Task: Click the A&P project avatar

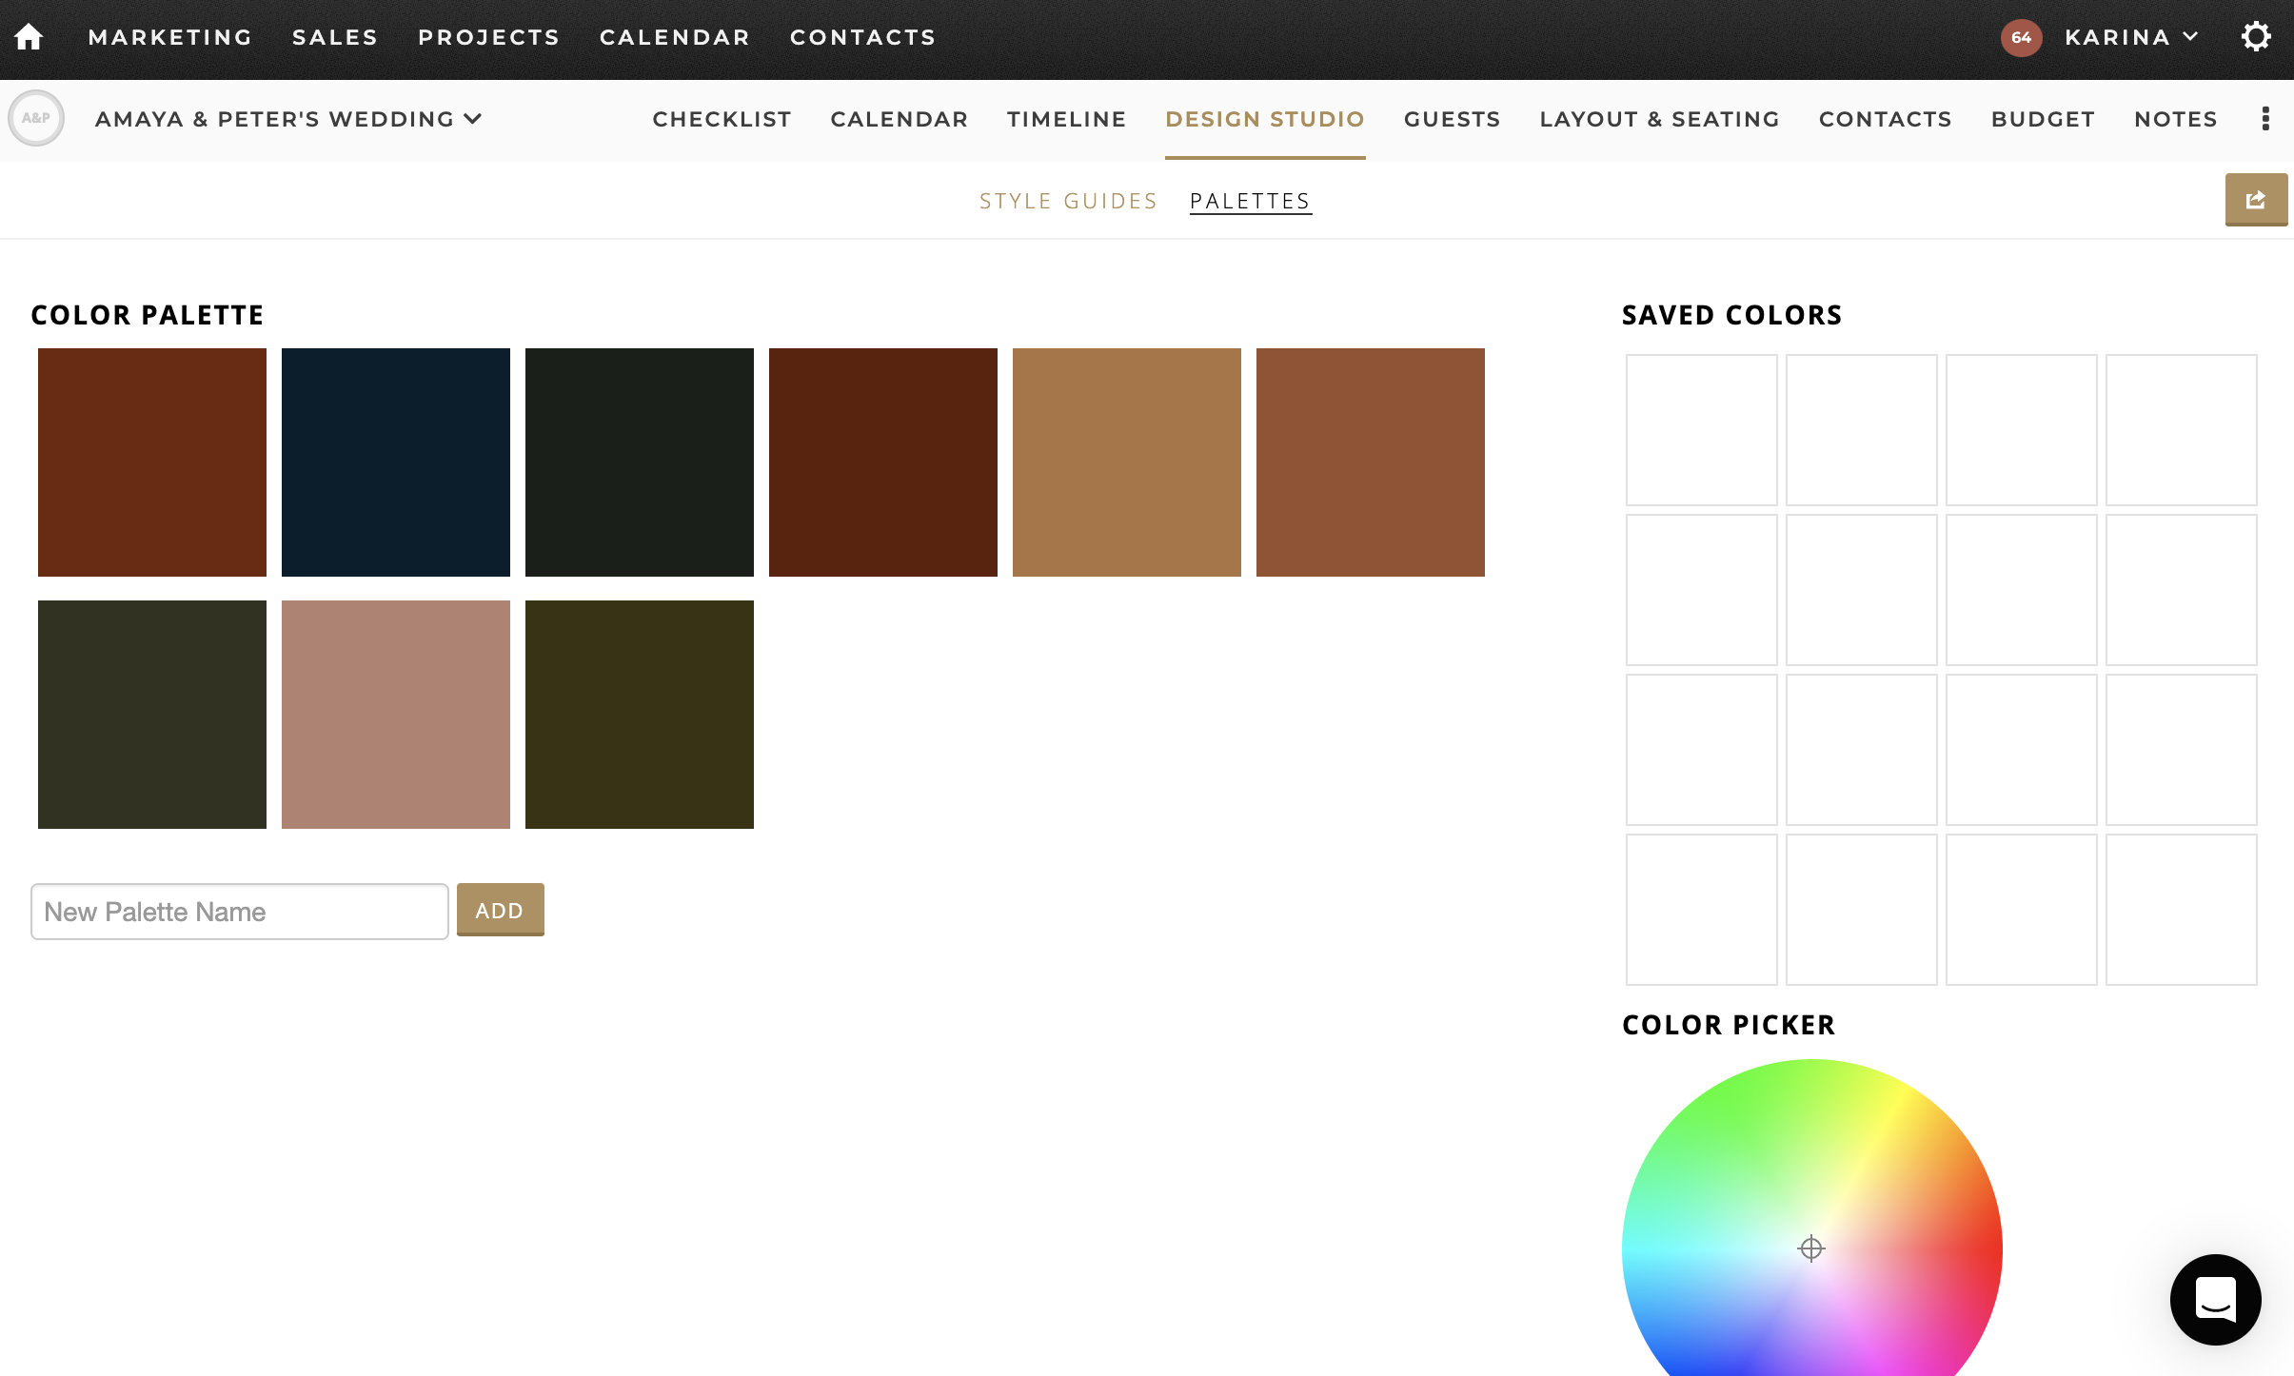Action: [37, 118]
